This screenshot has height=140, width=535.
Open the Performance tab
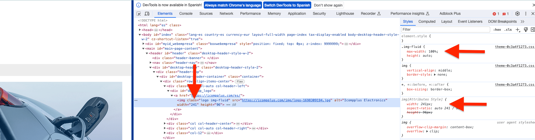(250, 14)
